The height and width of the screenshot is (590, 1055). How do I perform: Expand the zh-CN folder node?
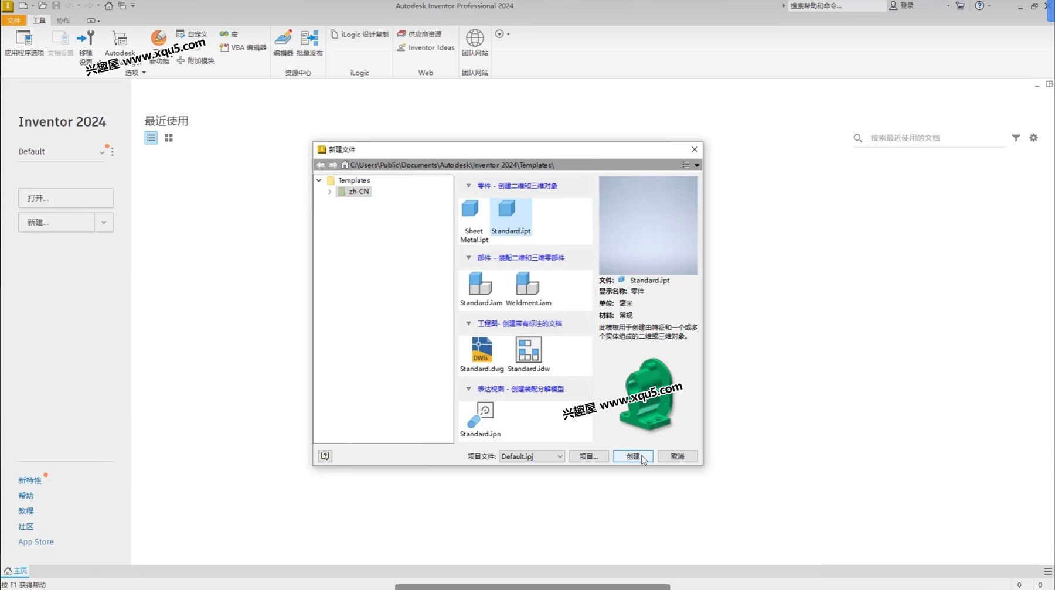(330, 192)
